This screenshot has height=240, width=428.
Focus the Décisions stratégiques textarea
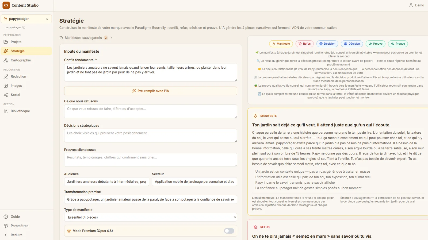pyautogui.click(x=151, y=136)
